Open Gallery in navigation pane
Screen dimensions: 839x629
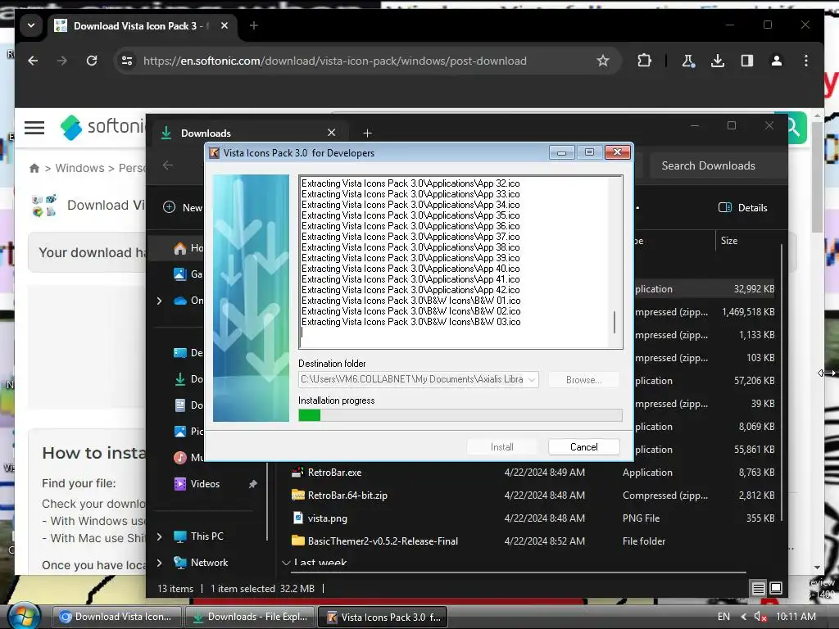click(x=188, y=274)
